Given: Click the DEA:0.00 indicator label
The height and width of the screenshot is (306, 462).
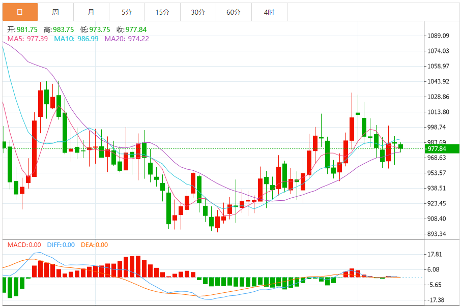Looking at the screenshot, I should pyautogui.click(x=94, y=245).
